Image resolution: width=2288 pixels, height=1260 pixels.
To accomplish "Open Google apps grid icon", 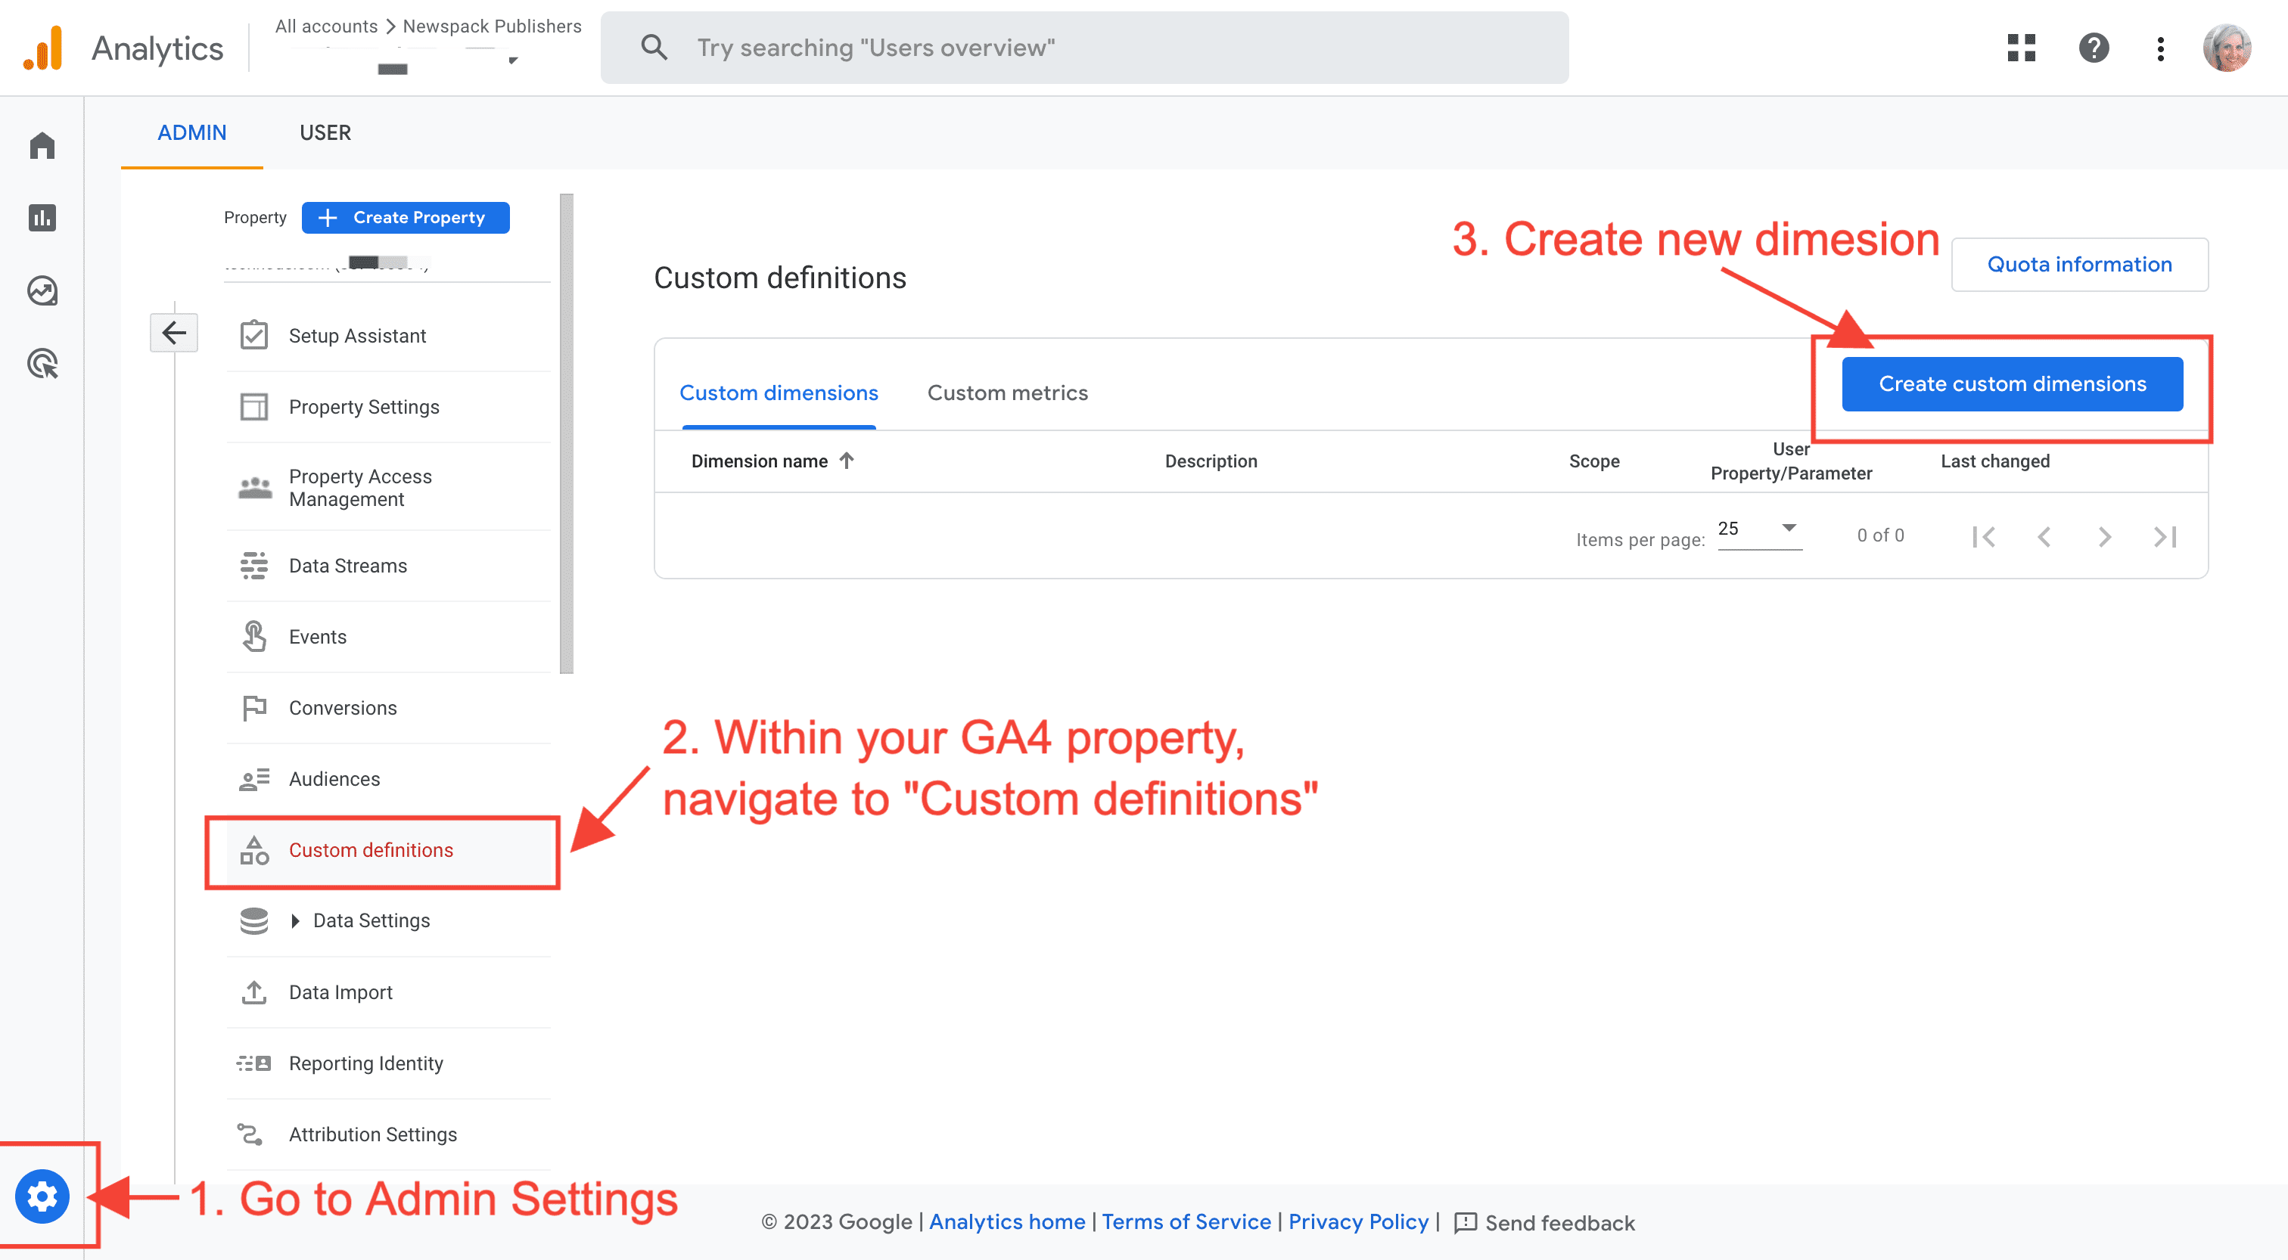I will point(2021,48).
